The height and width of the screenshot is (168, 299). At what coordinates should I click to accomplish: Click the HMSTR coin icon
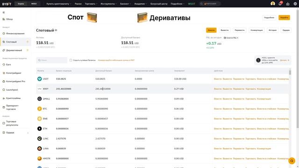click(39, 159)
